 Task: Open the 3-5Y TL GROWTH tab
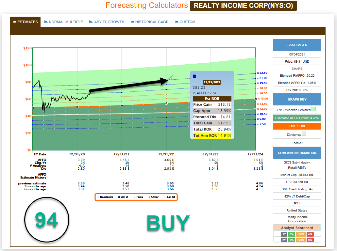click(106, 22)
